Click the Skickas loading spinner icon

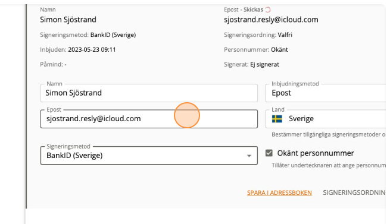pyautogui.click(x=267, y=10)
